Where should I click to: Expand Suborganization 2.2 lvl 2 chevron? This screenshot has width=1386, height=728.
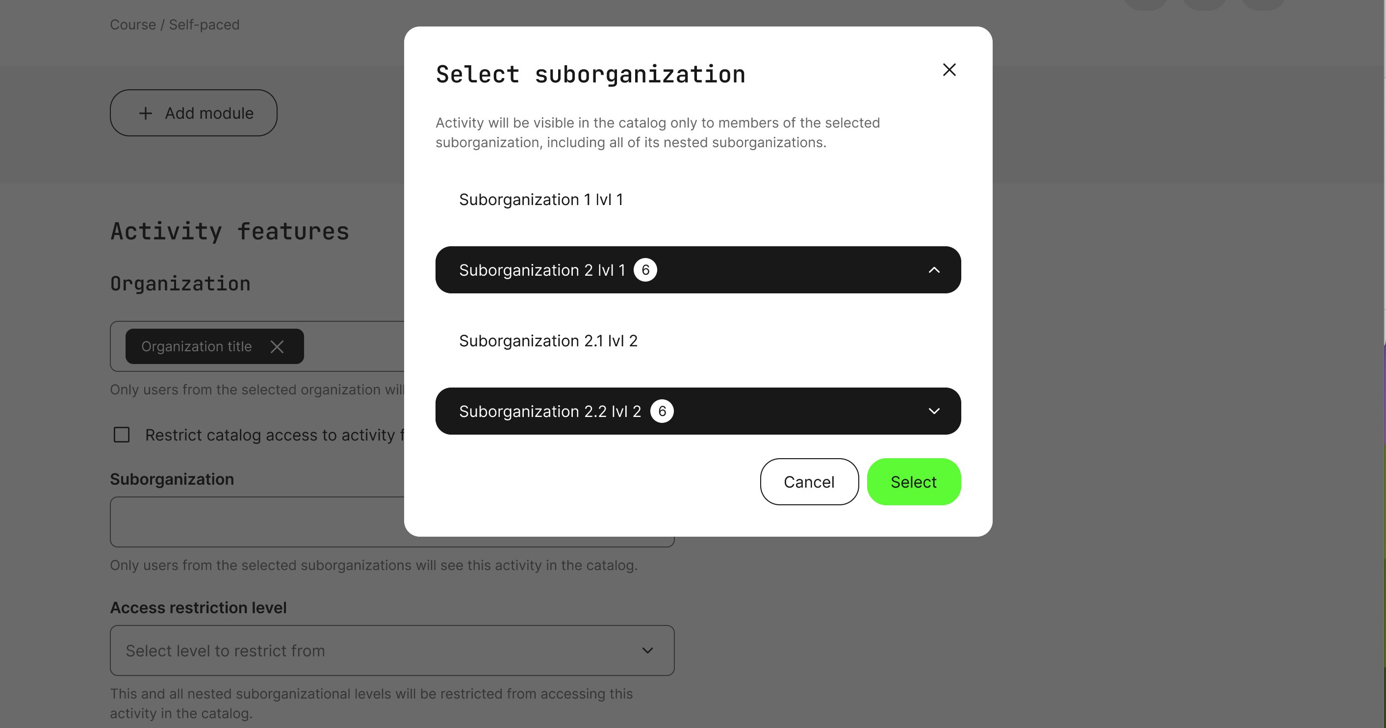[x=934, y=411]
